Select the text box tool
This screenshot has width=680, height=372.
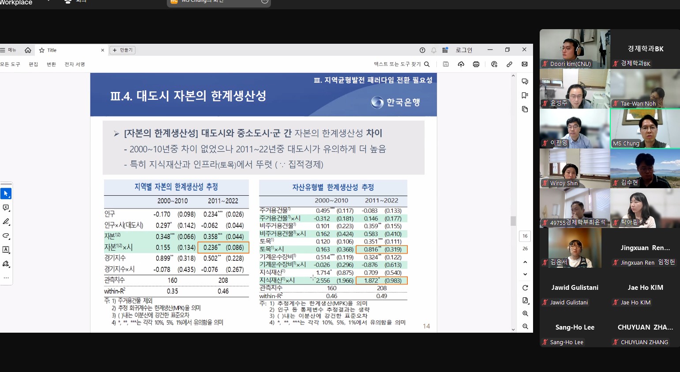point(6,250)
